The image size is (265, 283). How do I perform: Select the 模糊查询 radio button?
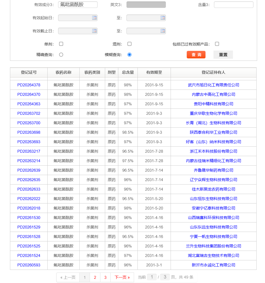(x=129, y=55)
